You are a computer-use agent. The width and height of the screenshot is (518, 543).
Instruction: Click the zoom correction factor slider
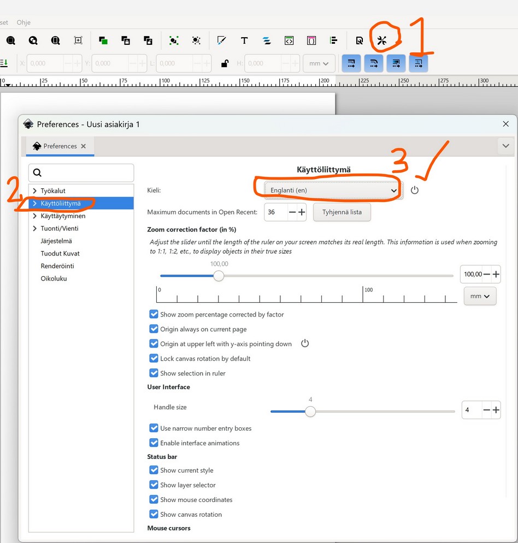tap(307, 276)
